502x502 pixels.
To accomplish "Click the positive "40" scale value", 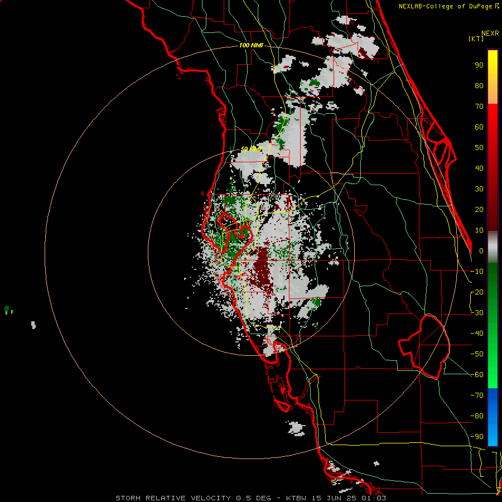I will (x=479, y=168).
